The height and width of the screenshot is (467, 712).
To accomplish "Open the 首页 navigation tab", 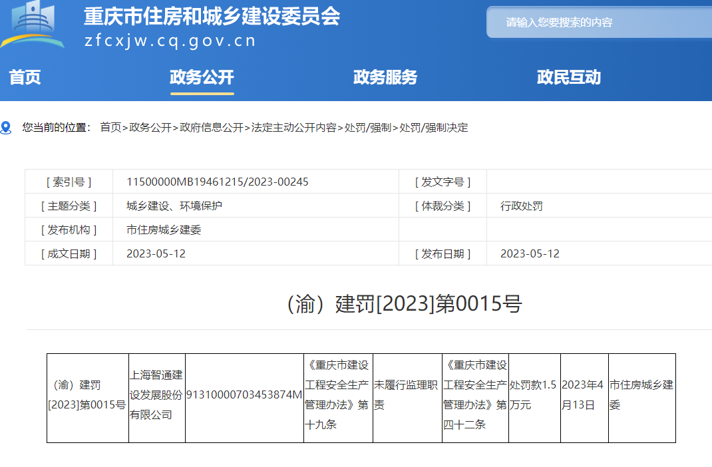I will click(25, 77).
